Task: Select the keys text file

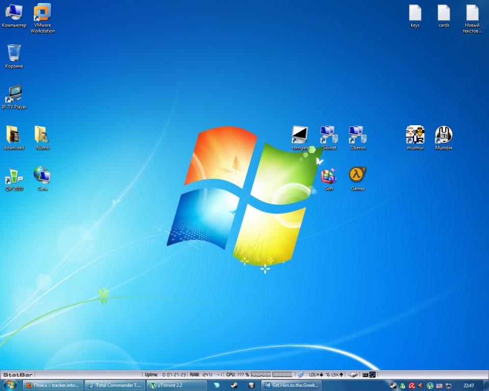Action: click(415, 16)
